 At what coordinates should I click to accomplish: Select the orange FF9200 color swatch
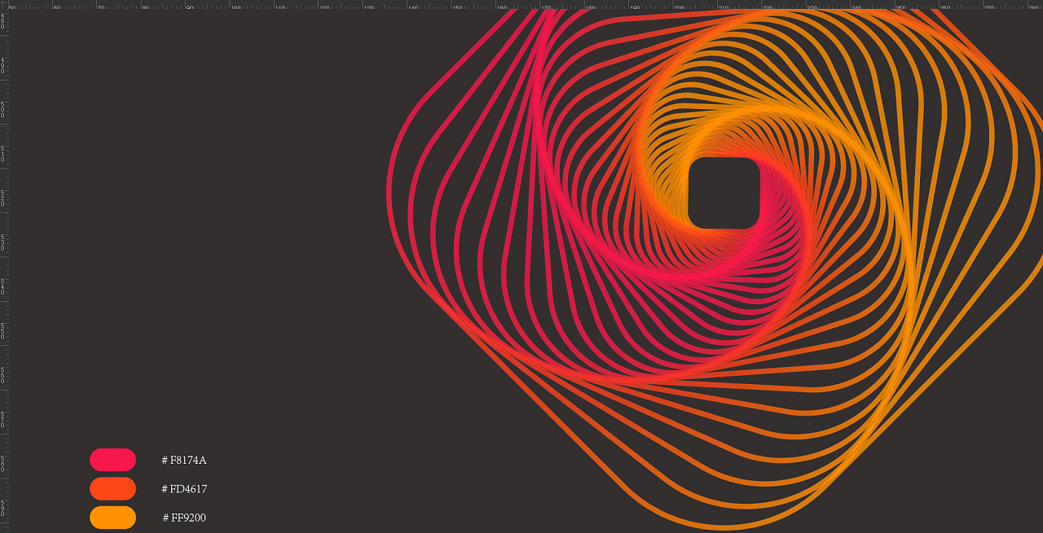(x=112, y=518)
